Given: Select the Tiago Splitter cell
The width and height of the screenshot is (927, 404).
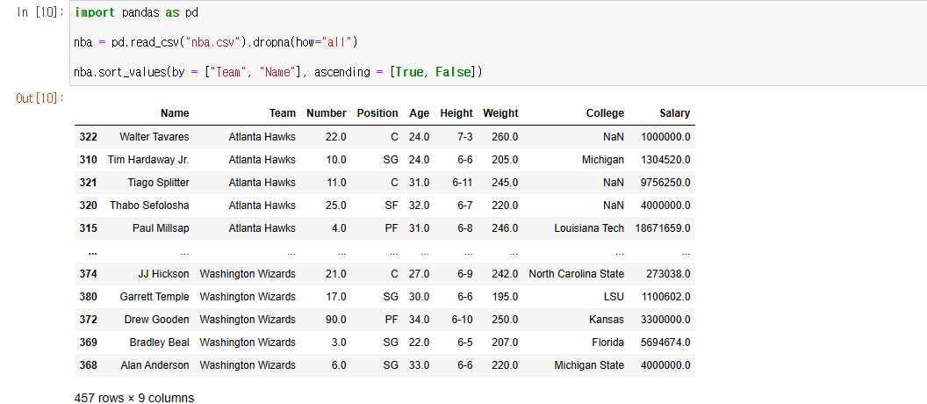Looking at the screenshot, I should [x=158, y=182].
